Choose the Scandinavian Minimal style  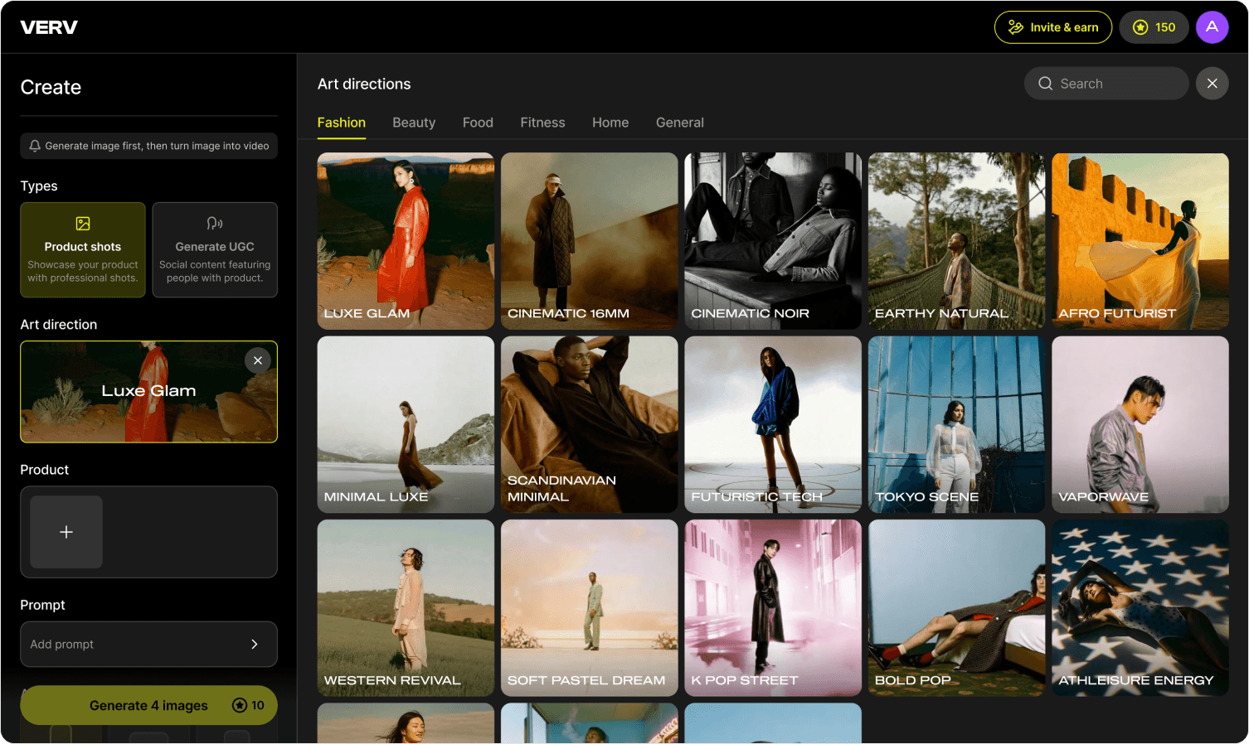pos(590,424)
